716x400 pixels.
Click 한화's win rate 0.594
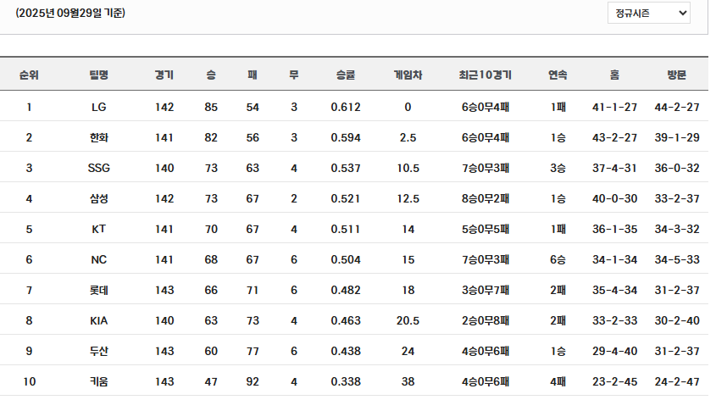(346, 138)
